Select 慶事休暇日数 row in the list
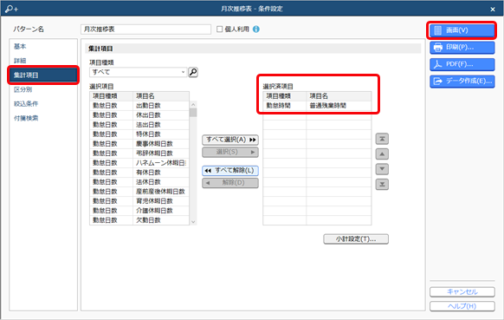The image size is (504, 320). click(139, 144)
